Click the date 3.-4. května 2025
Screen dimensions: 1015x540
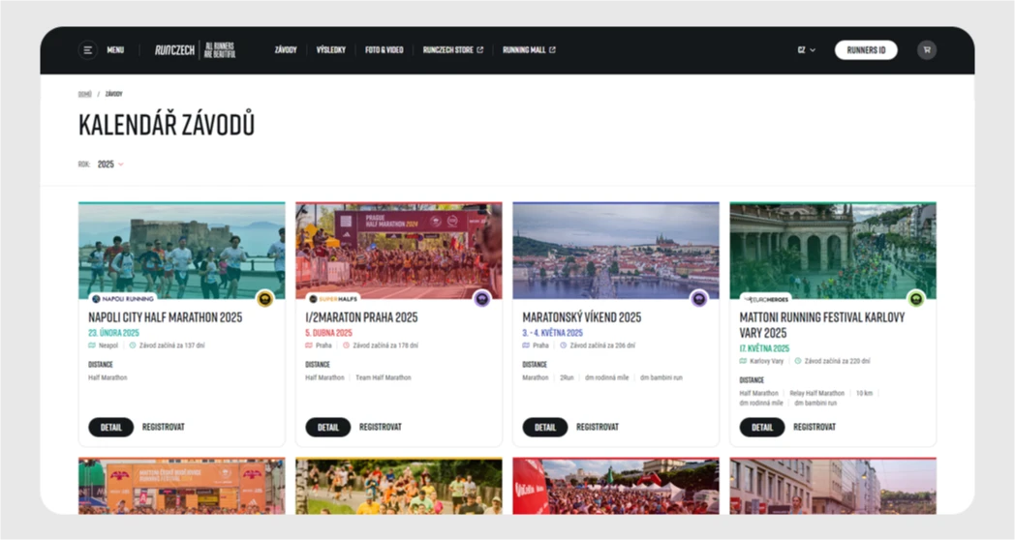click(552, 333)
